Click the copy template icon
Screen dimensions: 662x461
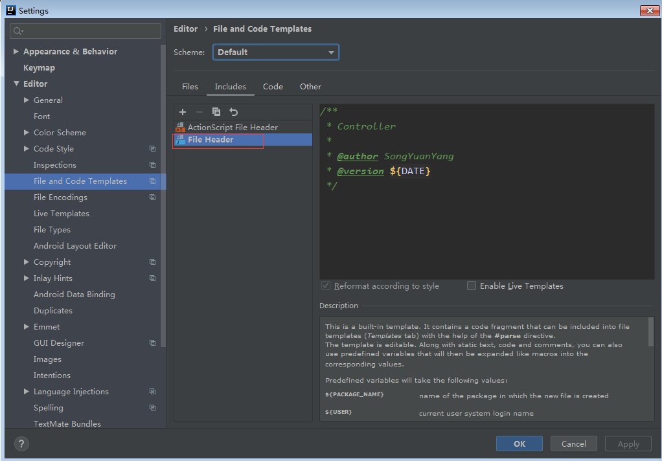pyautogui.click(x=216, y=112)
